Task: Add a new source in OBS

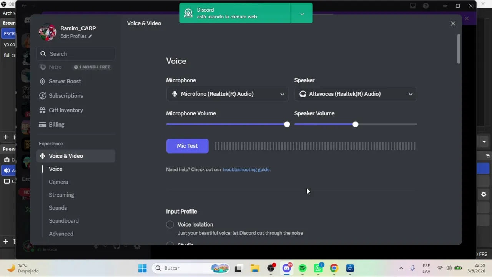Action: click(x=6, y=242)
